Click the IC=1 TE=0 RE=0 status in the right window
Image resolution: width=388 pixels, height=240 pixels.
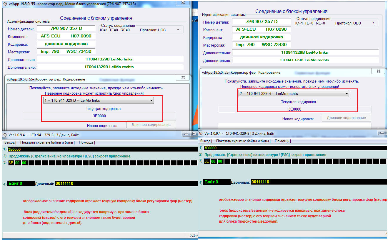(x=310, y=23)
